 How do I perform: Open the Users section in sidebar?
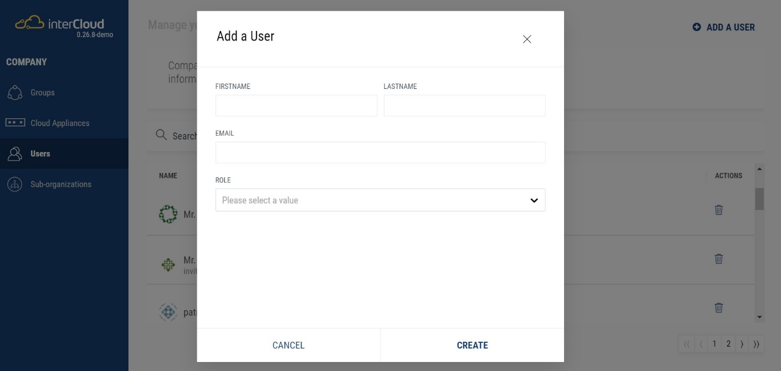[40, 154]
